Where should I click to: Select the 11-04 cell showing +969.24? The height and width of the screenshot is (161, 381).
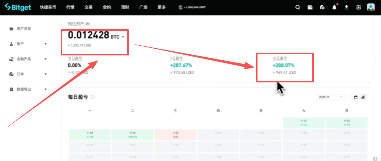[x=133, y=135]
